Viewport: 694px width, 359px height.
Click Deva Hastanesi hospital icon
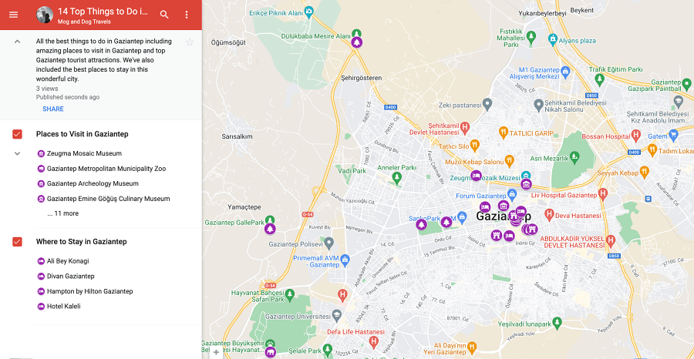point(549,214)
